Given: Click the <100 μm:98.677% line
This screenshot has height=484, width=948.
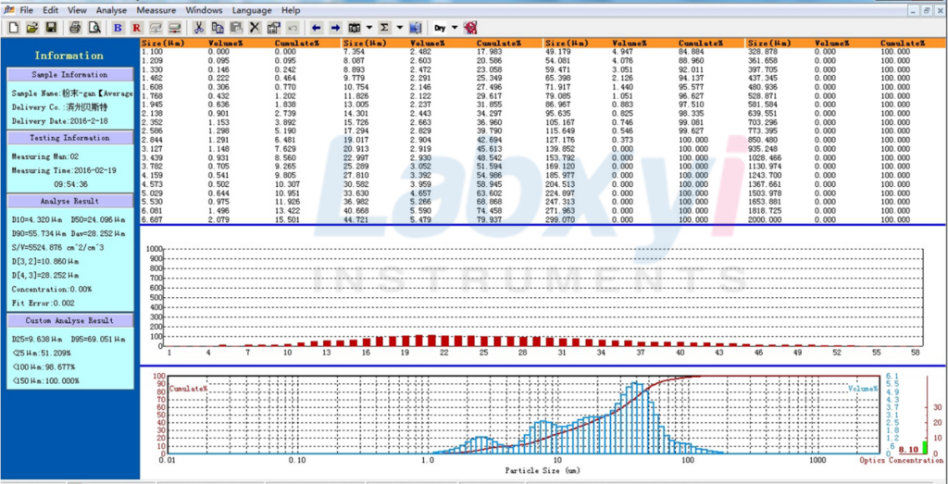Looking at the screenshot, I should 43,366.
